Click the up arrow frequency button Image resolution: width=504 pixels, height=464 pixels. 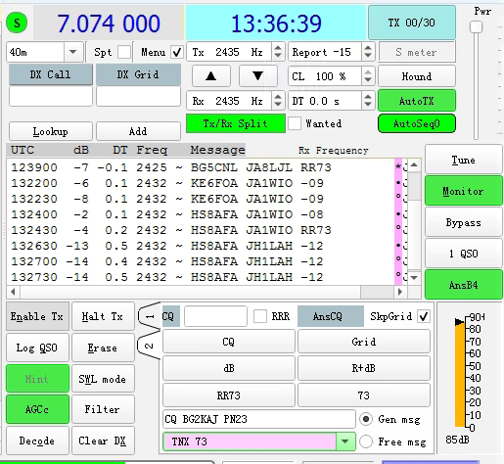(x=211, y=76)
